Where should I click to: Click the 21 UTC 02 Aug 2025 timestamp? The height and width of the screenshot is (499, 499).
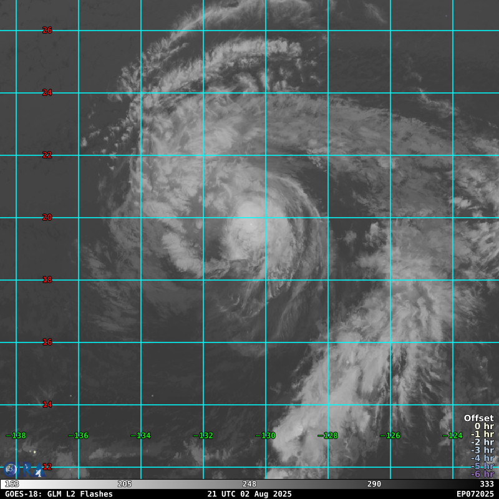click(249, 494)
